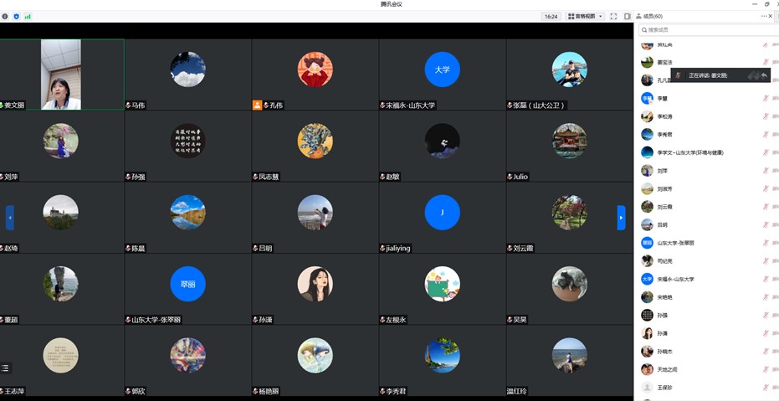Toggle microphone icon for 孙强 in member list

click(765, 316)
